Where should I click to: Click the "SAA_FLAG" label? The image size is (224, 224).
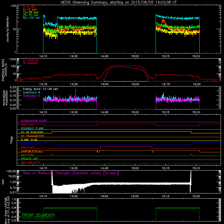tap(27, 147)
